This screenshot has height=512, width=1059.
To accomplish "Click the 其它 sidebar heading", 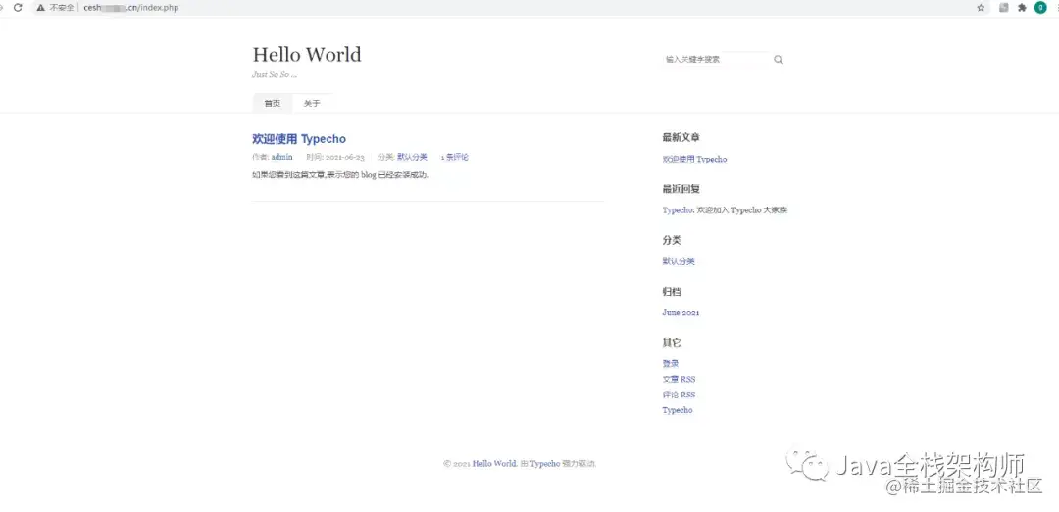I will [x=672, y=342].
